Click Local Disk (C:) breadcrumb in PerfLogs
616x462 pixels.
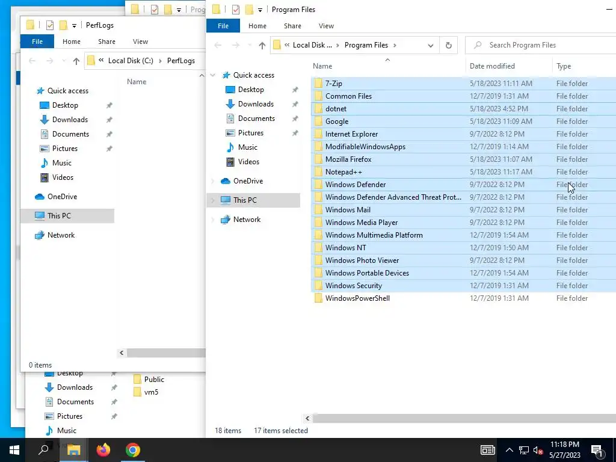[x=131, y=61]
